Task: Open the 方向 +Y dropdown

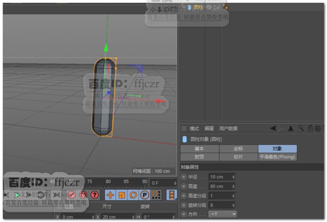Action: tap(223, 214)
